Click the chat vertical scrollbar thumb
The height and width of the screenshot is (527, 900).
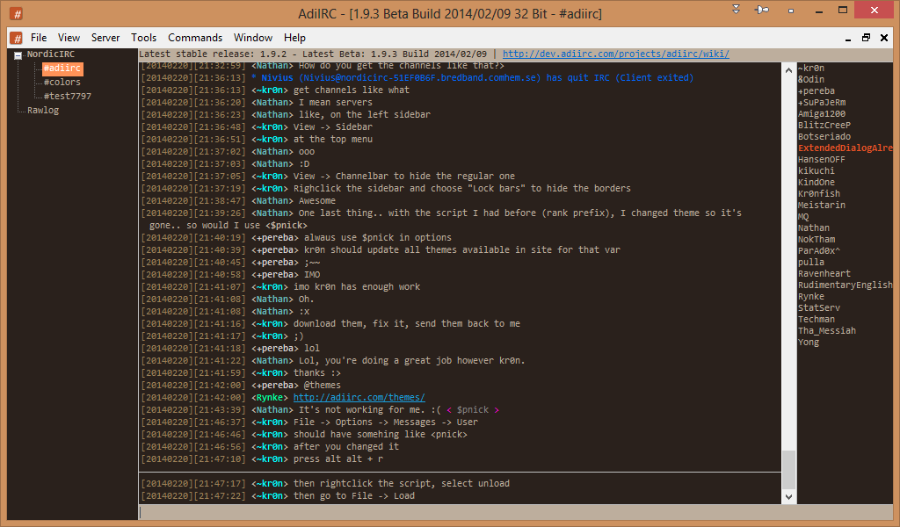tap(788, 470)
